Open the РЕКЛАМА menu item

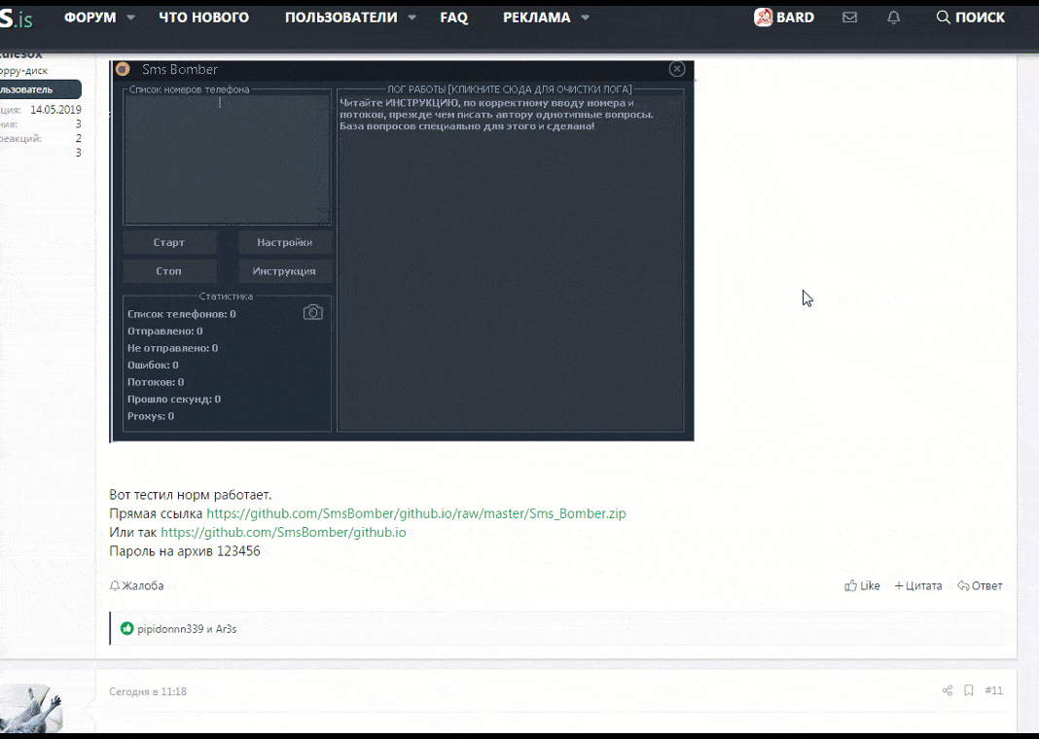pyautogui.click(x=536, y=18)
